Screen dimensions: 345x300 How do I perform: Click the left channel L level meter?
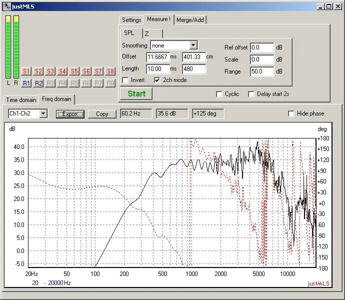point(8,47)
